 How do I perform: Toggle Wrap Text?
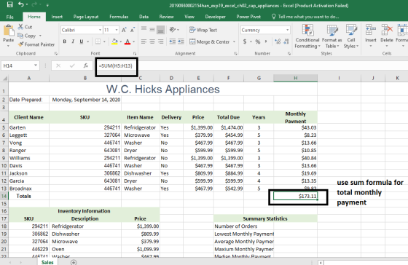tap(203, 30)
